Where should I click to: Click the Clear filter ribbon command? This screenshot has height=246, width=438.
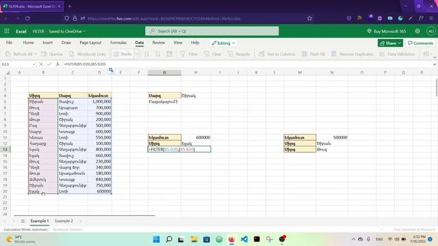pos(212,54)
